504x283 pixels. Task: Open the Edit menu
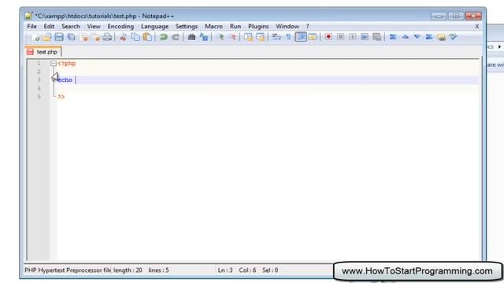49,26
